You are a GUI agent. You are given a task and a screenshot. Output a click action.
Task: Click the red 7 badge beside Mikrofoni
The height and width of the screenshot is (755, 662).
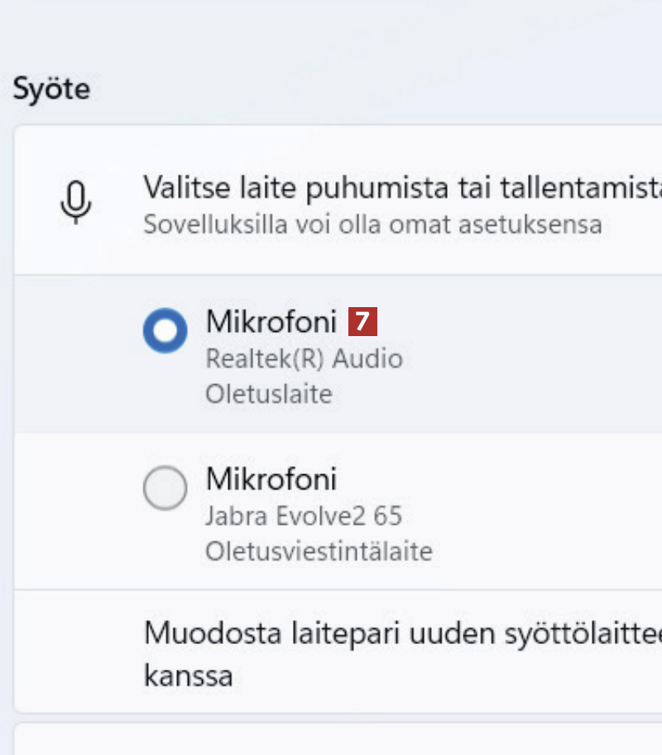click(x=362, y=321)
